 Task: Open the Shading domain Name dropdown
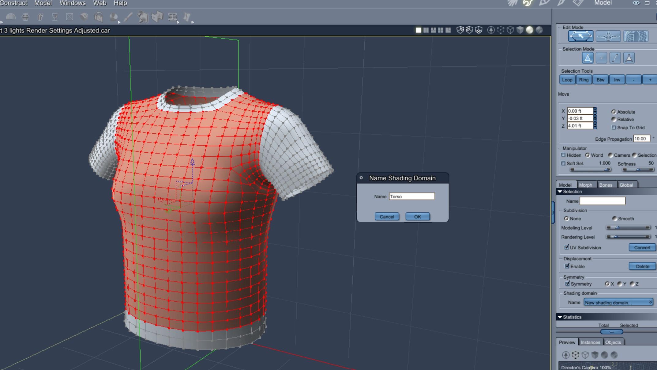click(x=618, y=303)
